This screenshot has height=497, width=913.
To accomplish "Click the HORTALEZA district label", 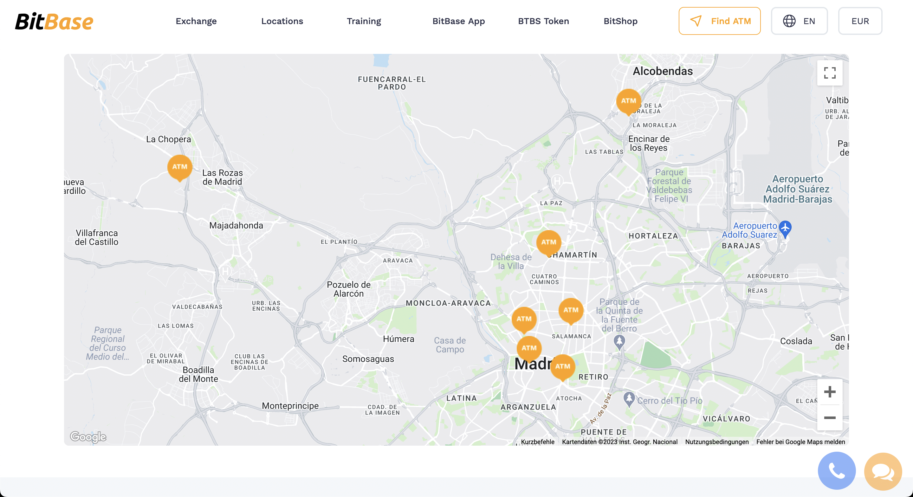I will (x=653, y=236).
